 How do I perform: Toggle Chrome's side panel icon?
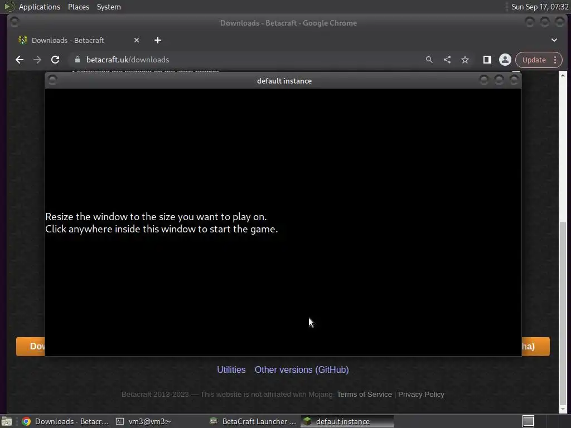(487, 60)
